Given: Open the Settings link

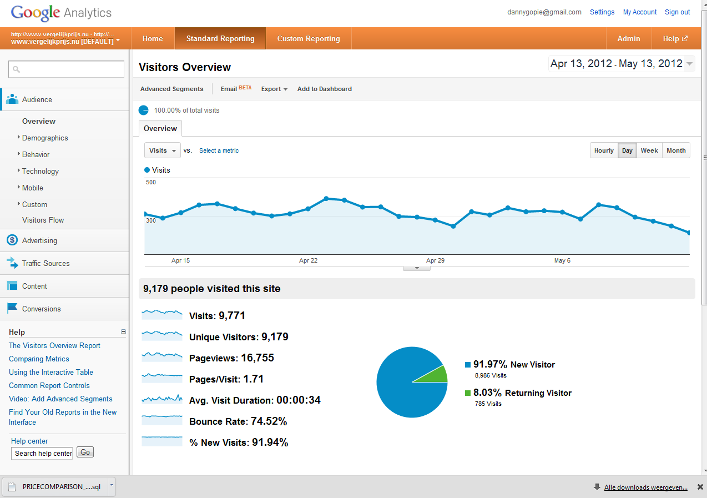Looking at the screenshot, I should [x=602, y=12].
